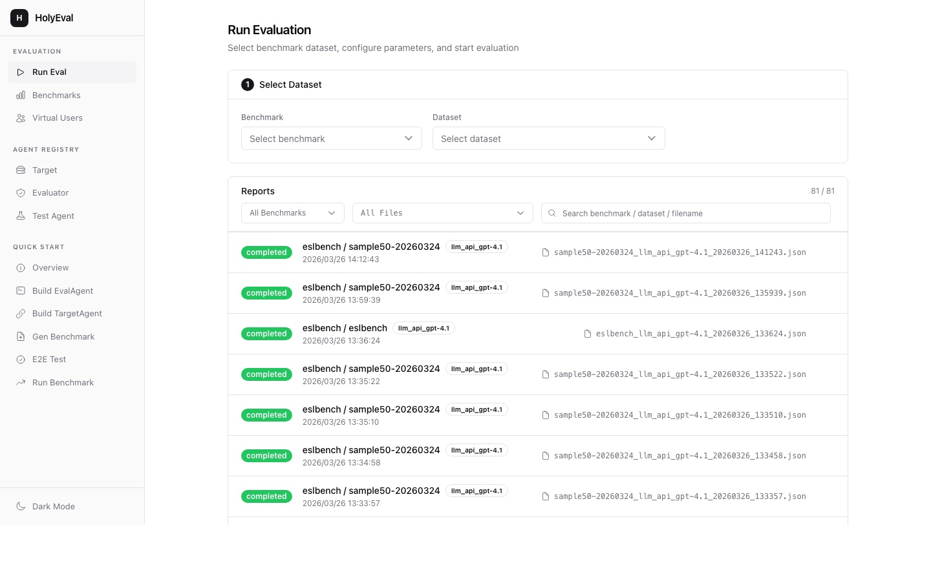Open the Select dataset dropdown
The width and height of the screenshot is (931, 581).
coord(549,138)
